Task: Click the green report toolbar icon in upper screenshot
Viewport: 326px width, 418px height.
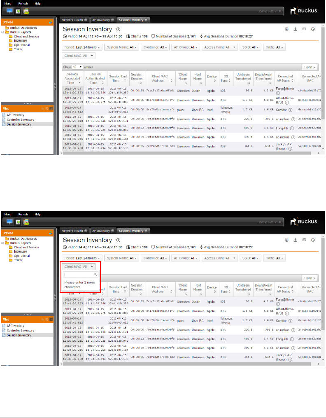Action: tap(18, 12)
